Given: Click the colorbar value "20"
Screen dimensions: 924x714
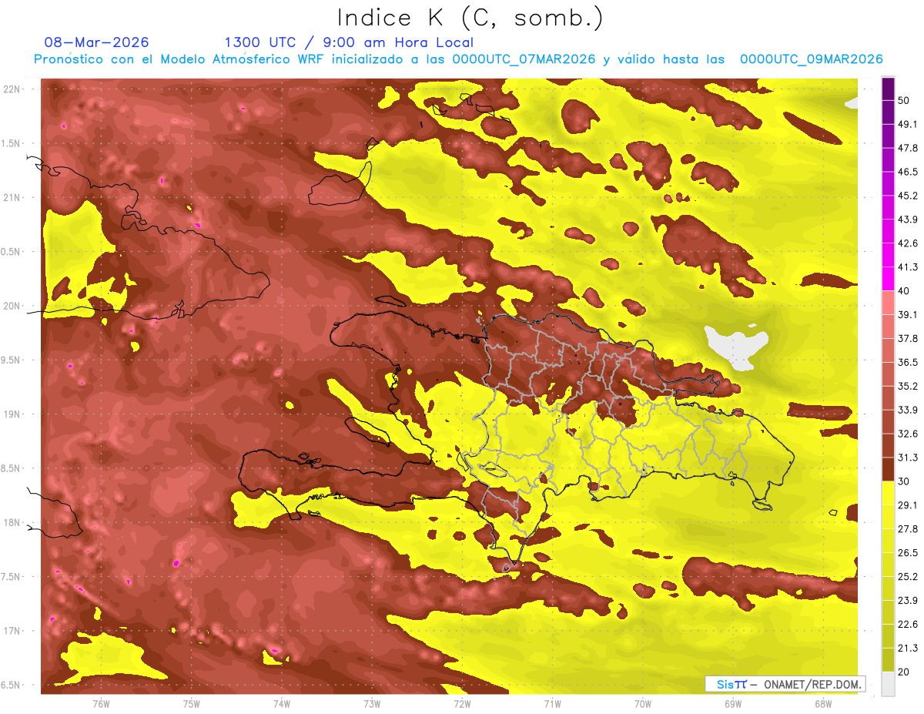Looking at the screenshot, I should coord(905,672).
